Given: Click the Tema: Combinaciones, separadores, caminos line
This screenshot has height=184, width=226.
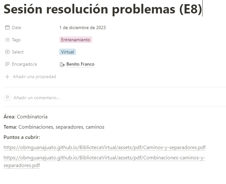Looking at the screenshot, I should point(54,127).
